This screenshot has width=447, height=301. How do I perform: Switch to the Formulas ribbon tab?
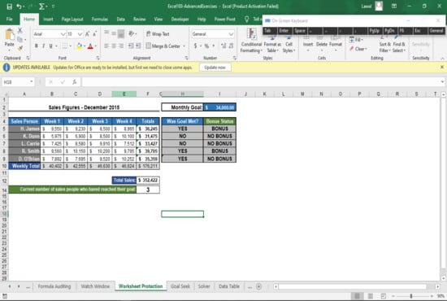click(x=100, y=19)
